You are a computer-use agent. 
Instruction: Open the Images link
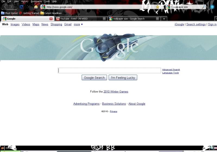[15, 24]
